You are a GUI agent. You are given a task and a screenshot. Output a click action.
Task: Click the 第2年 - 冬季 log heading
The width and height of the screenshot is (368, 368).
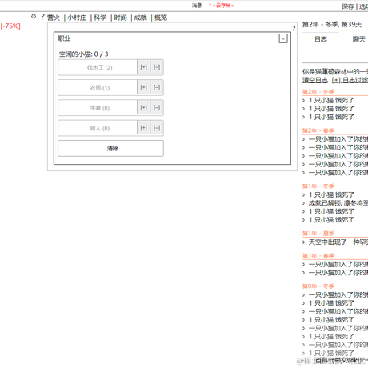pos(318,92)
